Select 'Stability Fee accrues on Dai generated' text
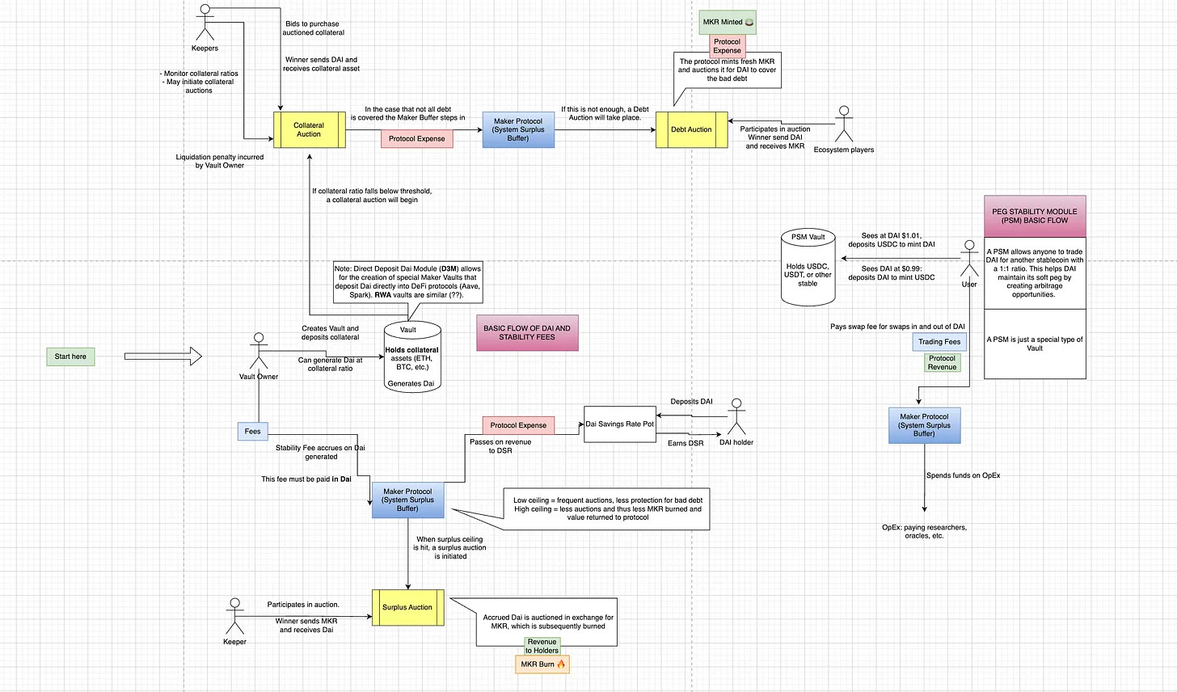 [320, 452]
